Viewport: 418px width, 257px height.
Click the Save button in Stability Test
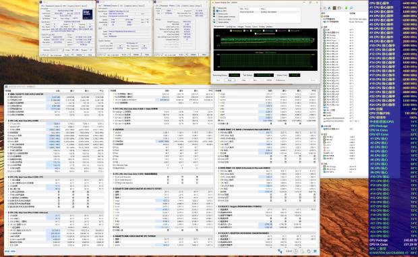tap(255, 80)
